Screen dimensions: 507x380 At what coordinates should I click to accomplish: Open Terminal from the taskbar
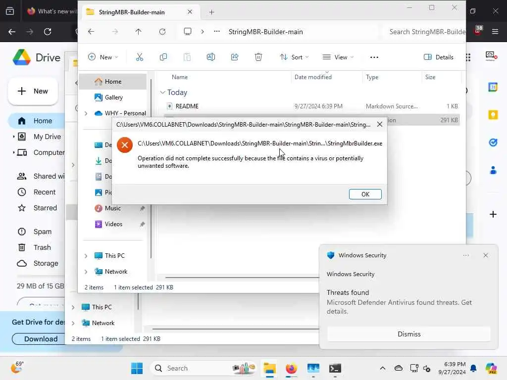(335, 368)
